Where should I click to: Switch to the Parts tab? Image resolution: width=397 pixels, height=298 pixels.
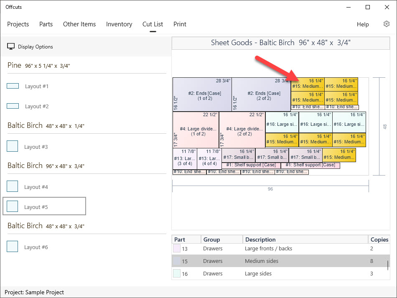[46, 24]
